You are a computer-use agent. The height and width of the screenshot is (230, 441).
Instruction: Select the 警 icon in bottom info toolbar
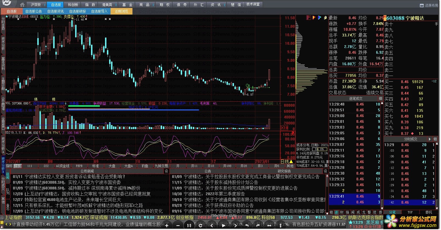point(369,212)
